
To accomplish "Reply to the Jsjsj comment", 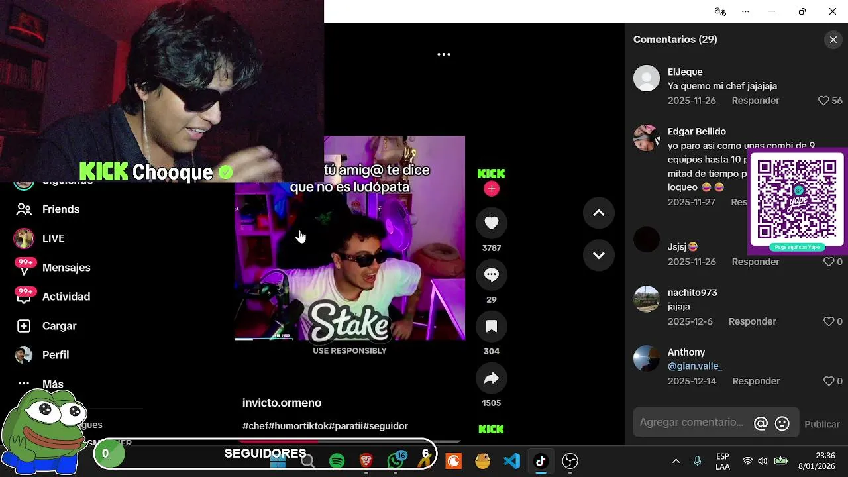I will pyautogui.click(x=755, y=262).
